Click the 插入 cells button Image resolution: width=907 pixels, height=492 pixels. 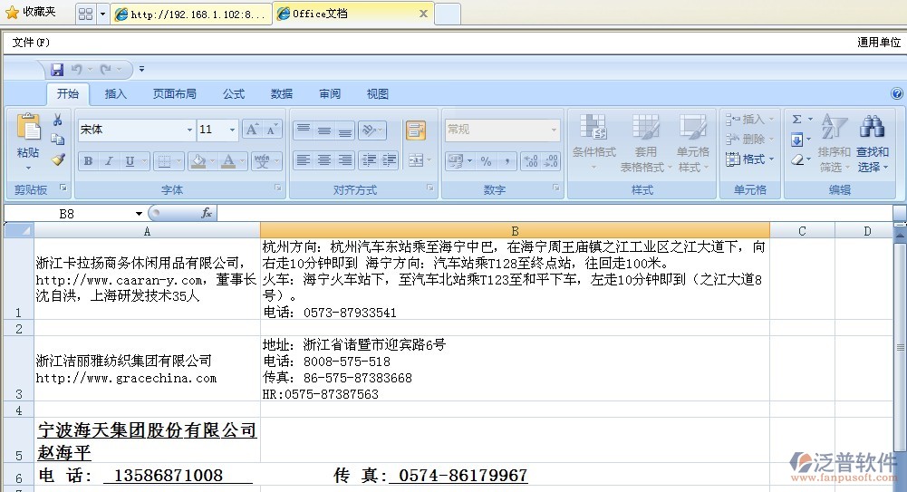tap(749, 119)
